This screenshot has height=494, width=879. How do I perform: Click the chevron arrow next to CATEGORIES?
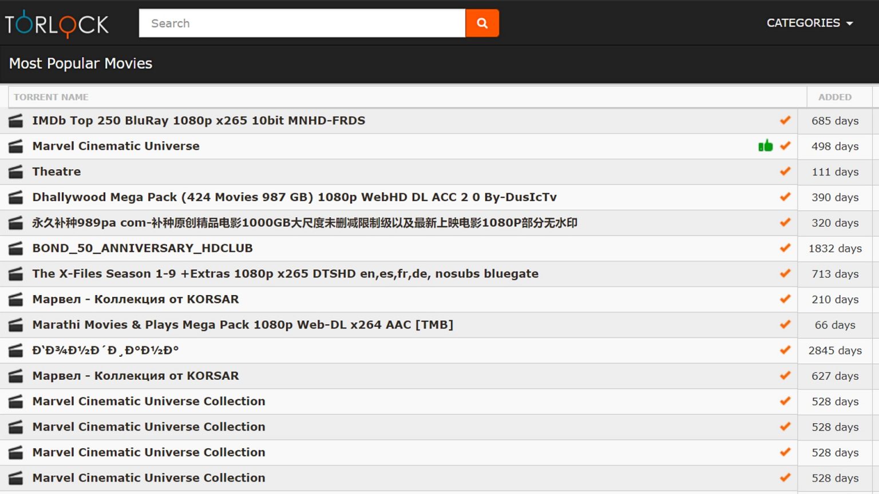tap(851, 23)
